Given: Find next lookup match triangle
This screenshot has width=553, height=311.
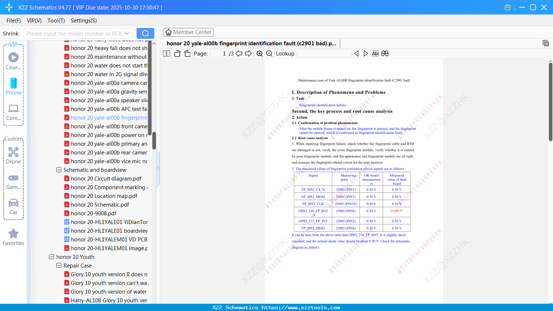Looking at the screenshot, I should click(x=366, y=53).
